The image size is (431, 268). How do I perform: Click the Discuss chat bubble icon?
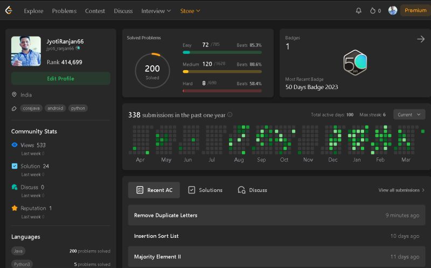tap(15, 187)
